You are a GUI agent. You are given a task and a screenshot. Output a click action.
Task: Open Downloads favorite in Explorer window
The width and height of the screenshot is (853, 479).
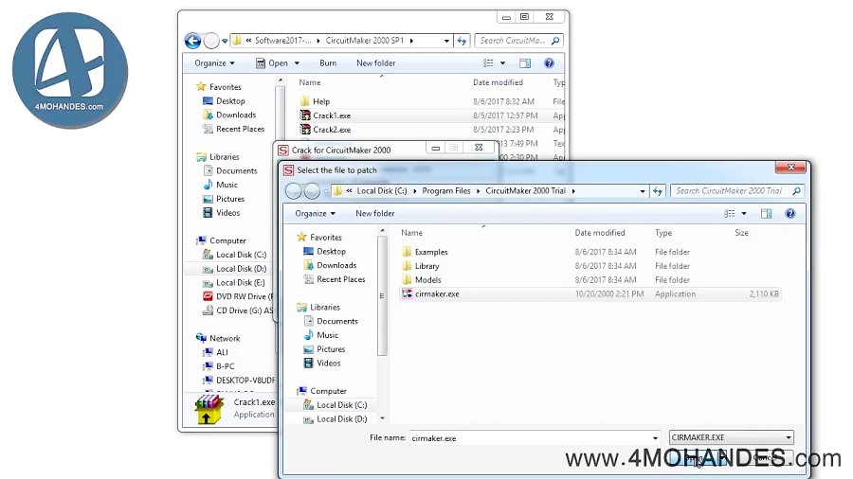[x=236, y=115]
